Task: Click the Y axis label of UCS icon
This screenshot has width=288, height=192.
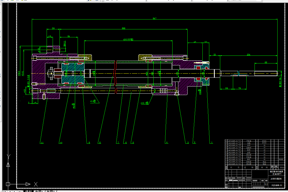Action: pos(9,157)
